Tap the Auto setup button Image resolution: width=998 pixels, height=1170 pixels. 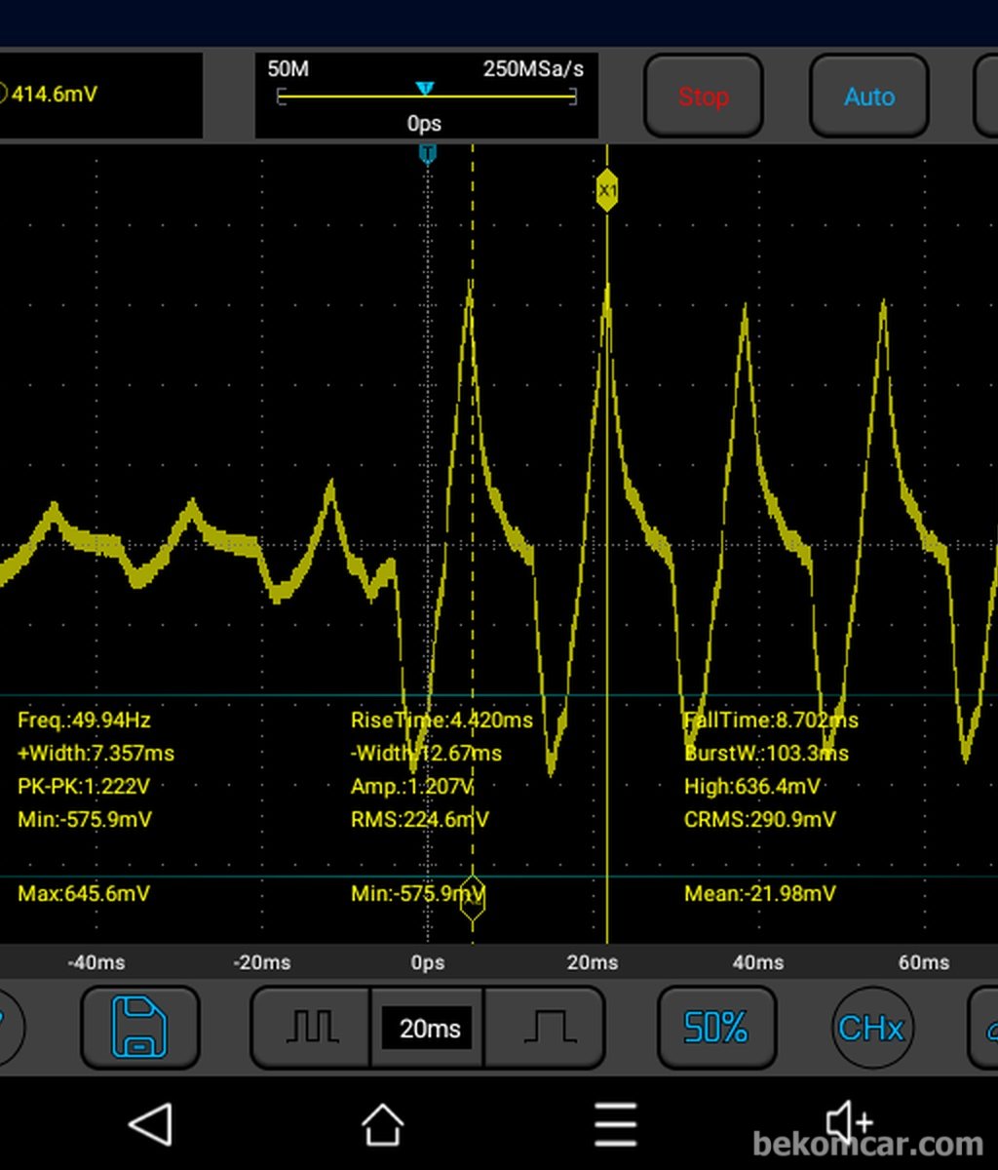click(869, 97)
